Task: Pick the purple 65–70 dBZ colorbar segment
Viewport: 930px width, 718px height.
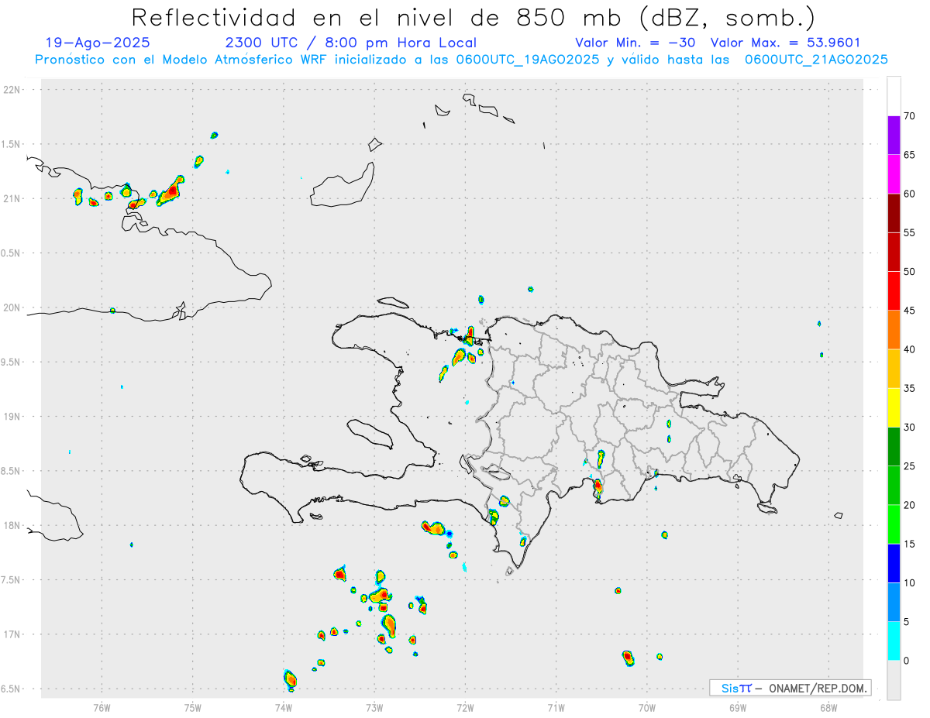Action: click(894, 136)
